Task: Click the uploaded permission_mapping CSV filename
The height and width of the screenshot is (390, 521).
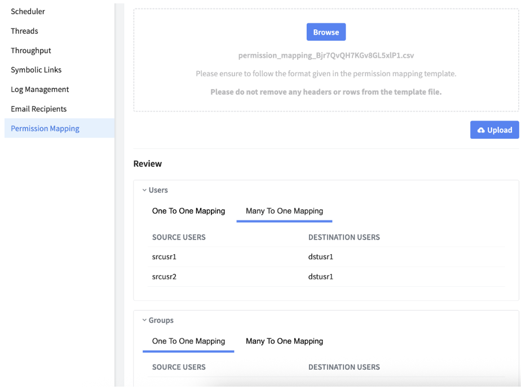Action: [326, 56]
